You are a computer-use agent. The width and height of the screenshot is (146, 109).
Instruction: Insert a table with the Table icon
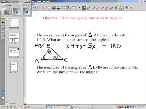[74, 8]
